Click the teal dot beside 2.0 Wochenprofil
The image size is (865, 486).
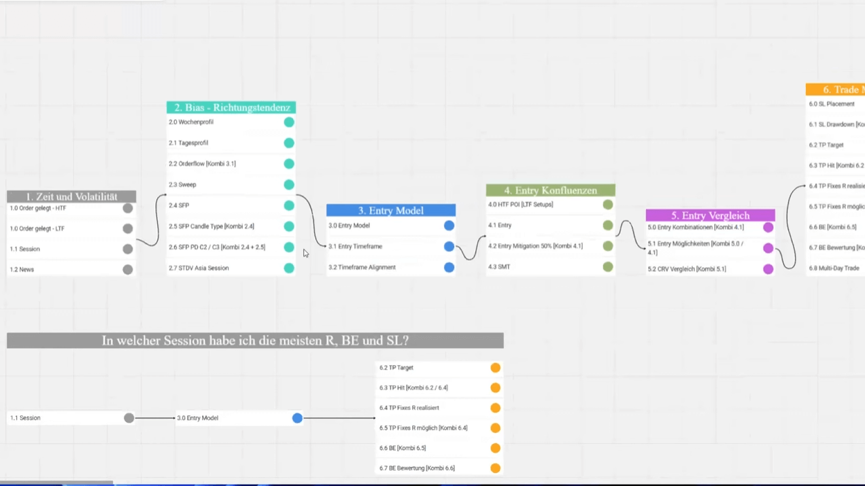[289, 122]
